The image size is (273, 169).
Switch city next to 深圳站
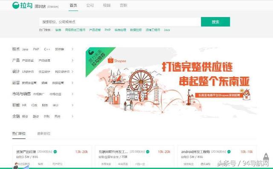coord(53,7)
